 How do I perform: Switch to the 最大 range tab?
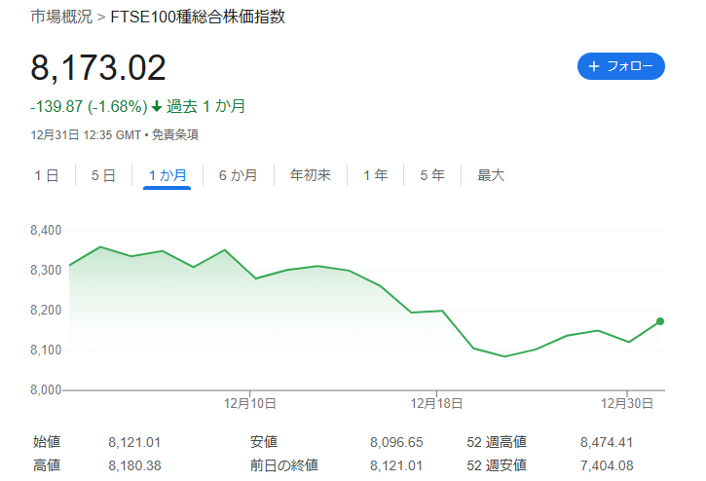(x=491, y=175)
